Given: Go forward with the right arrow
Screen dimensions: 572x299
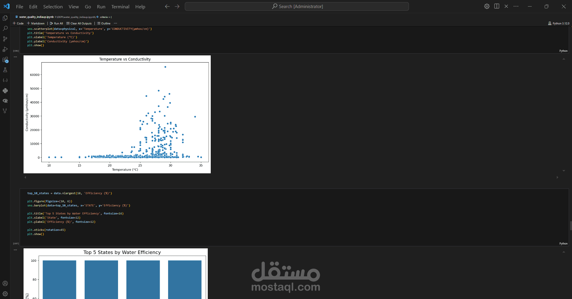Looking at the screenshot, I should (177, 6).
